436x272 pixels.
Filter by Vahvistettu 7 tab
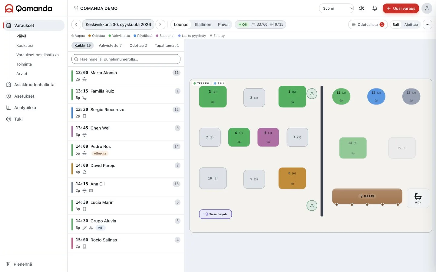point(110,45)
